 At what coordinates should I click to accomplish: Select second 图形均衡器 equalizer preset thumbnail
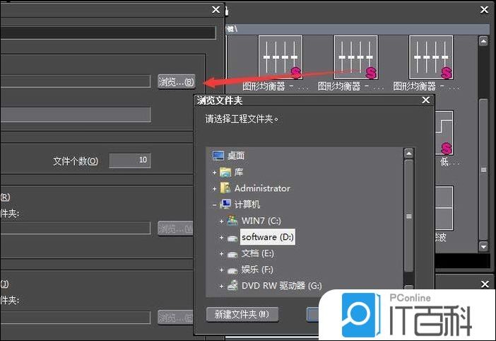coord(355,57)
